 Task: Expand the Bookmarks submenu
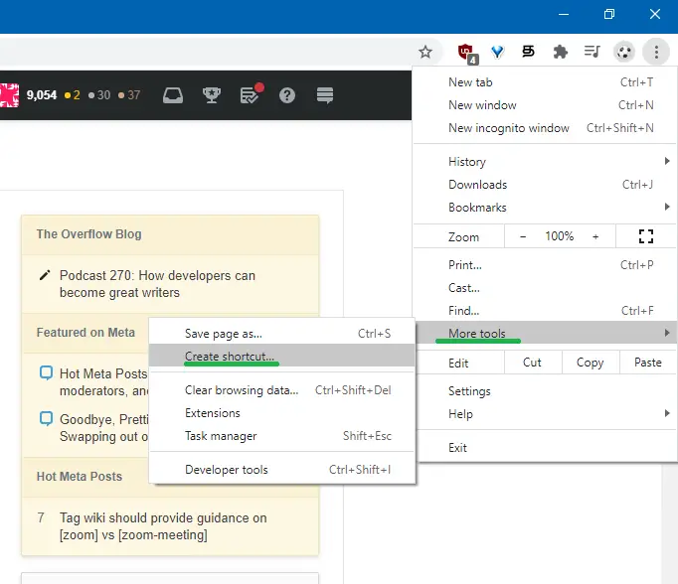[545, 208]
